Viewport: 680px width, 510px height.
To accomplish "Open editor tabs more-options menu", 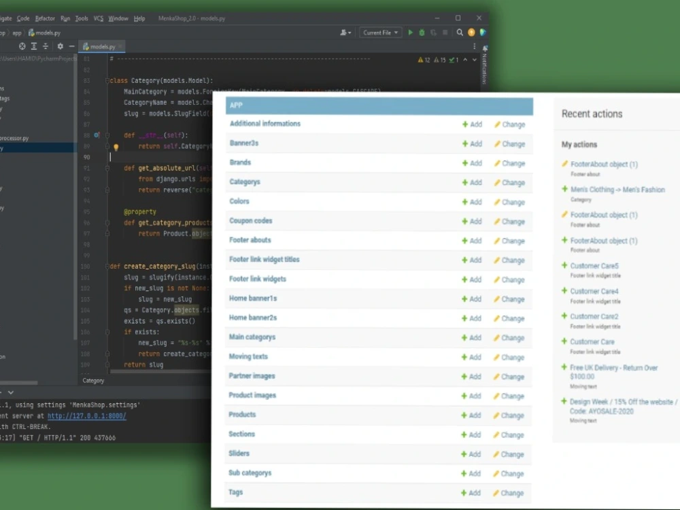I will pyautogui.click(x=474, y=46).
